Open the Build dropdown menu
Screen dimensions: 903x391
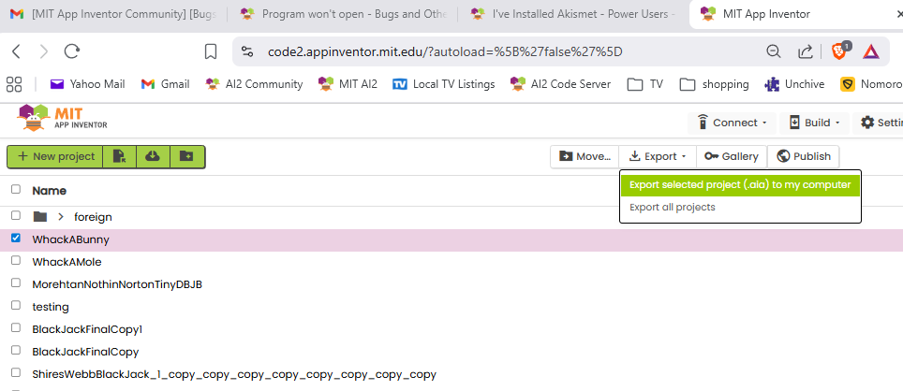pos(814,123)
